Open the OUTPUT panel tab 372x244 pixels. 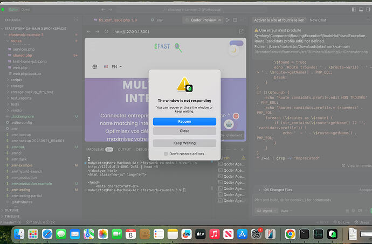point(125,149)
